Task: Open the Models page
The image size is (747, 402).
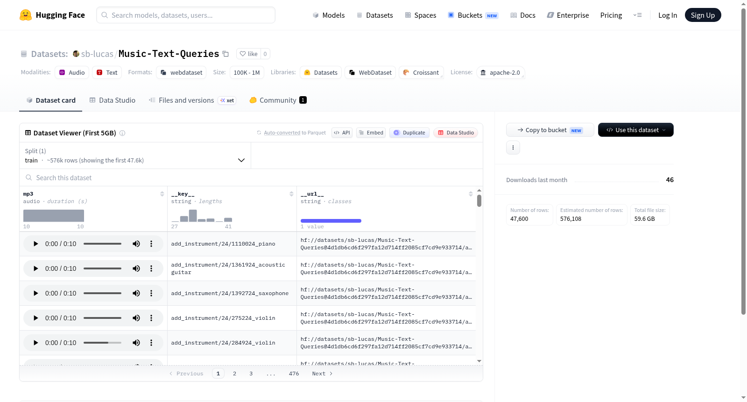Action: tap(329, 15)
